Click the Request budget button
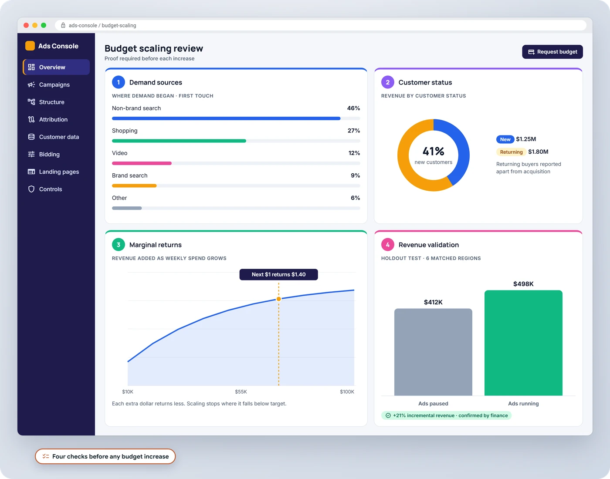The width and height of the screenshot is (610, 479). (552, 52)
